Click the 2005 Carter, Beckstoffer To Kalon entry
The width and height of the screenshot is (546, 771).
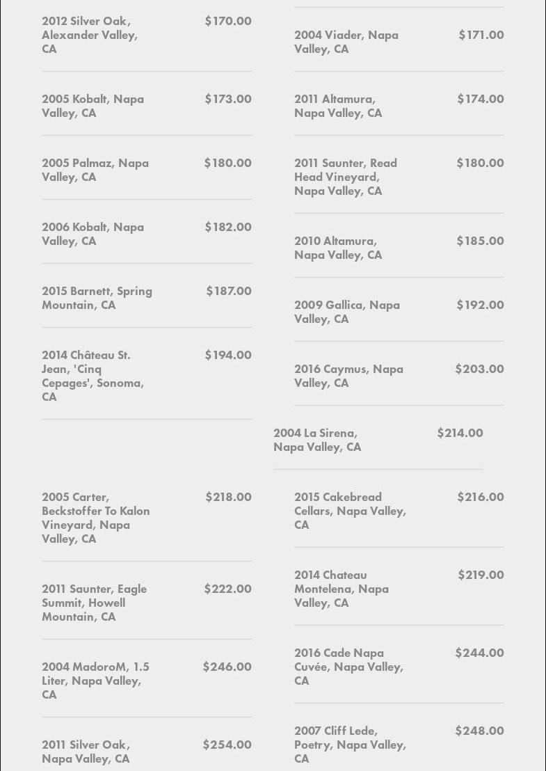(95, 518)
